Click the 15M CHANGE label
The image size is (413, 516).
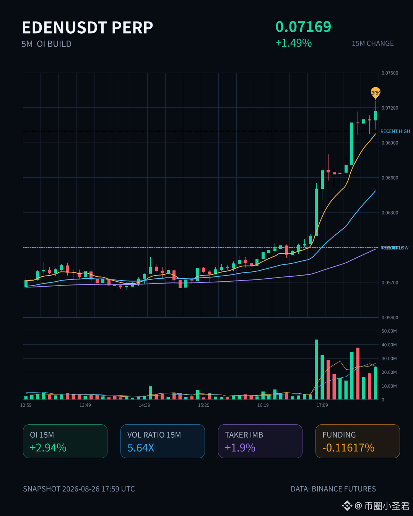(373, 44)
